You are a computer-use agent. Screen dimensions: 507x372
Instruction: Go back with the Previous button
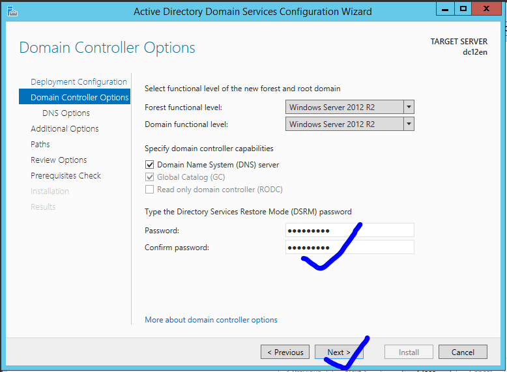285,352
